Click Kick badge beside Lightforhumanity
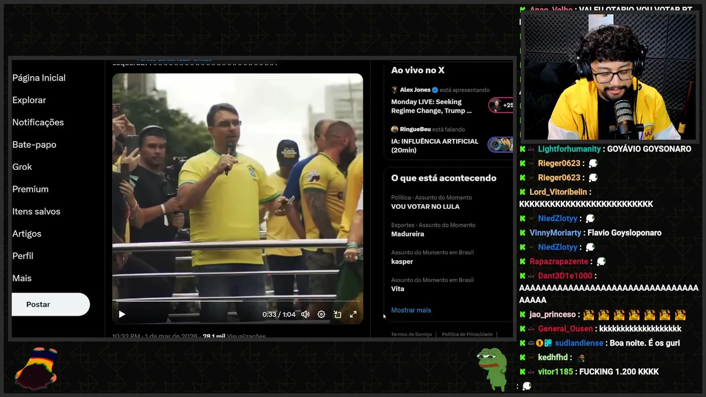Viewport: 706px width, 397px height. click(x=522, y=149)
